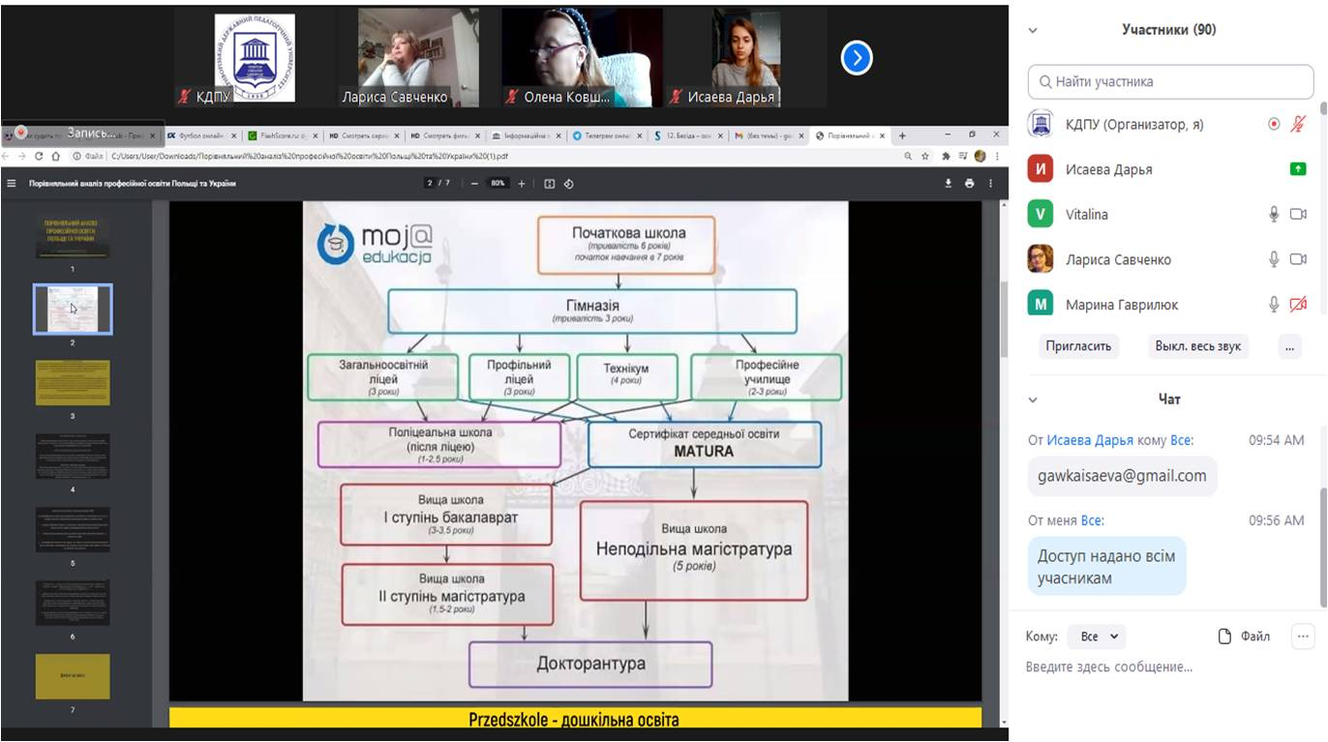Screen dimensions: 1328x742
Task: Toggle Vitalina's microphone
Action: point(1274,215)
